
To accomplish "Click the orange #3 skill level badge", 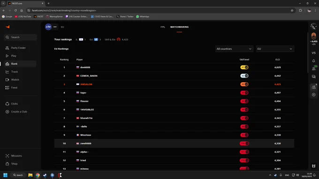I will [244, 84].
